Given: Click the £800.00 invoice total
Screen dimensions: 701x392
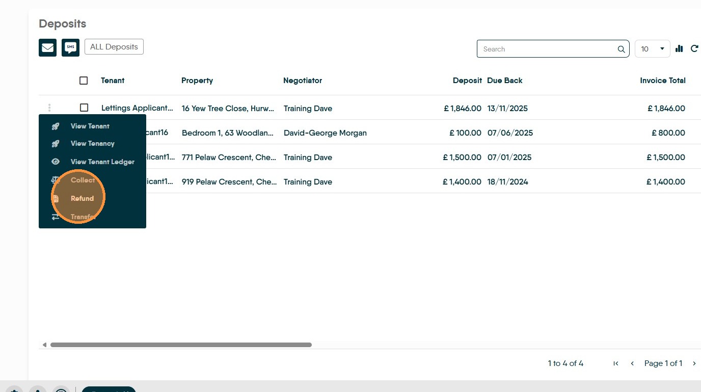Looking at the screenshot, I should (x=668, y=133).
